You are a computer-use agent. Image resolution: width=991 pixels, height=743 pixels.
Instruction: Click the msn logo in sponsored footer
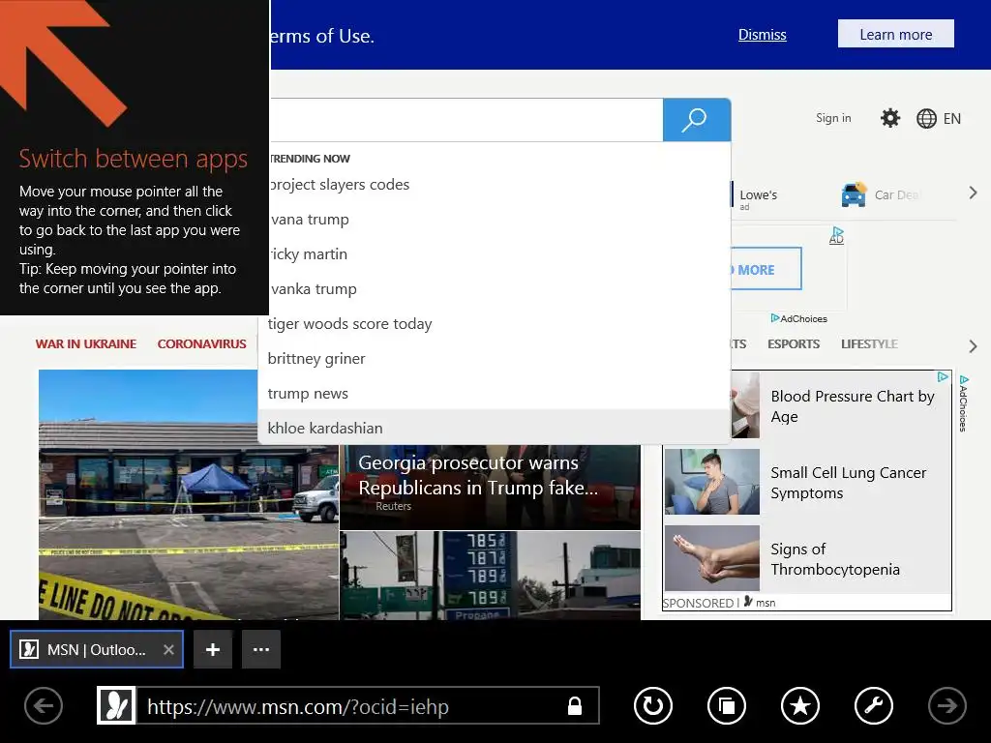point(759,602)
